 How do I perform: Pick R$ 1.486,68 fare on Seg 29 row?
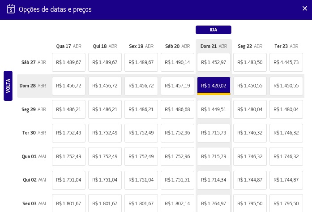point(178,109)
